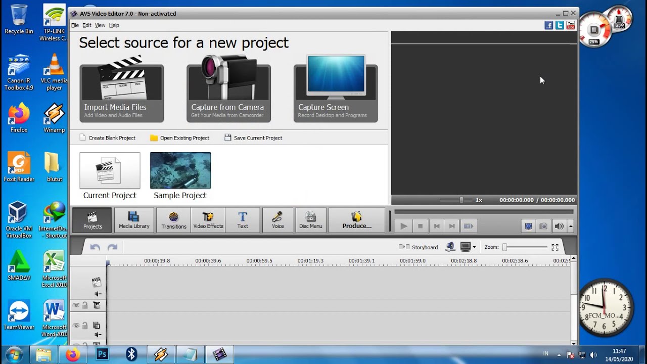Viewport: 647px width, 364px height.
Task: Click the main video track clapperboard icon
Action: 96,282
